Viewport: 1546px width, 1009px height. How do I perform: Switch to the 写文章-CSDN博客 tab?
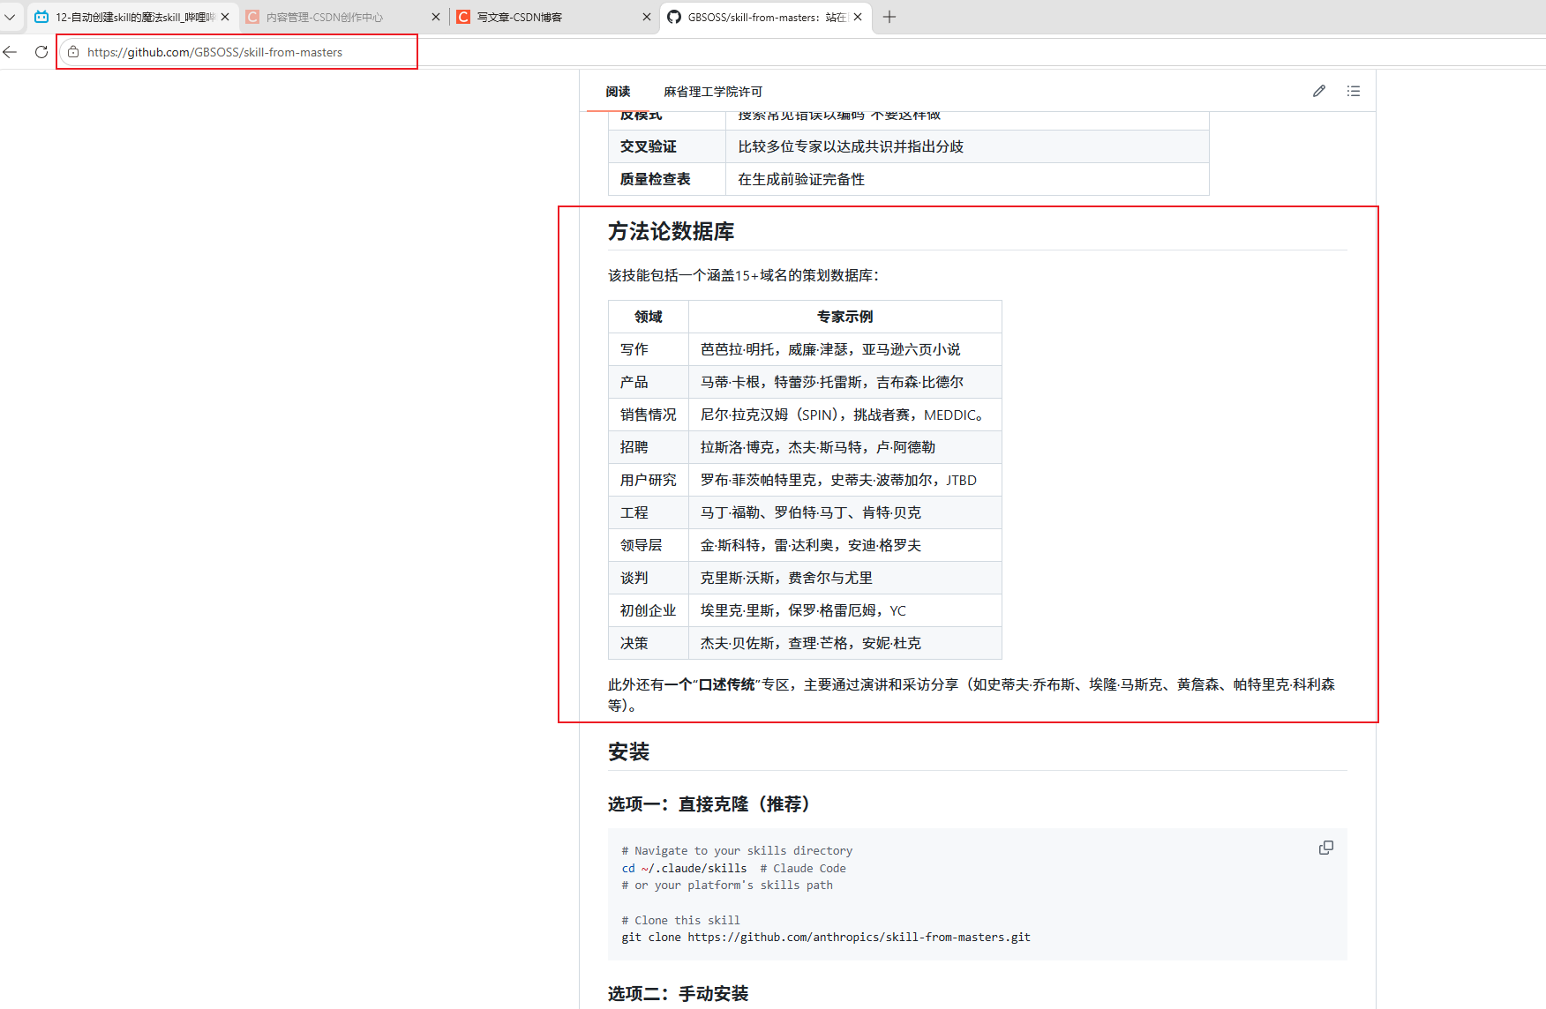pos(553,17)
